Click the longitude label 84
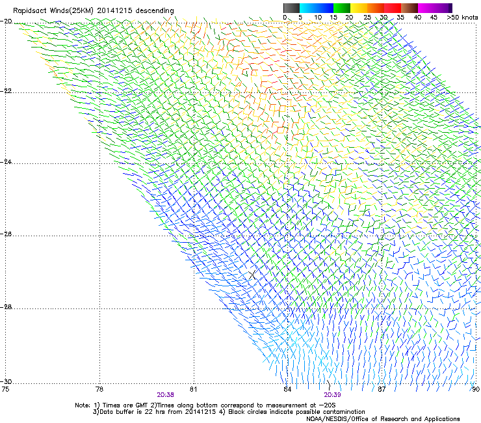The width and height of the screenshot is (481, 423). click(287, 389)
